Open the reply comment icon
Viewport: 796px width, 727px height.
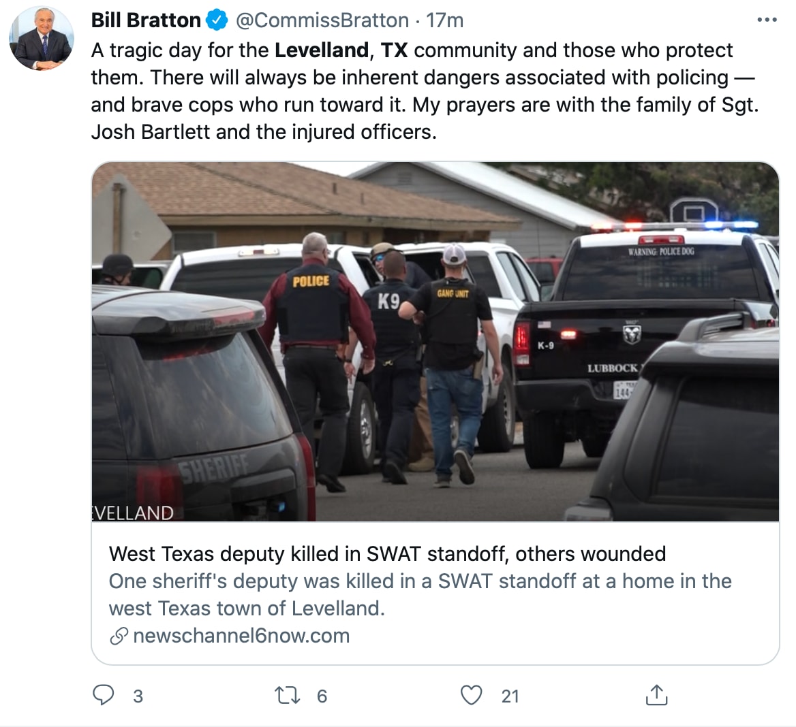(x=104, y=695)
